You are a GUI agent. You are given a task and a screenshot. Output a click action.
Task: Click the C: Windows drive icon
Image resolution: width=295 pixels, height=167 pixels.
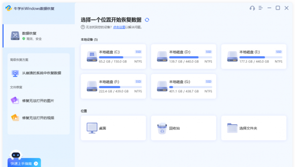[x=92, y=56]
